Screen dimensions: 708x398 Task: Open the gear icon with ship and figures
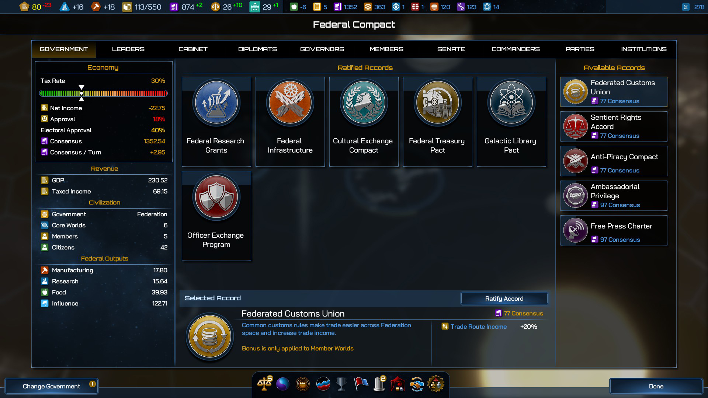pos(436,384)
